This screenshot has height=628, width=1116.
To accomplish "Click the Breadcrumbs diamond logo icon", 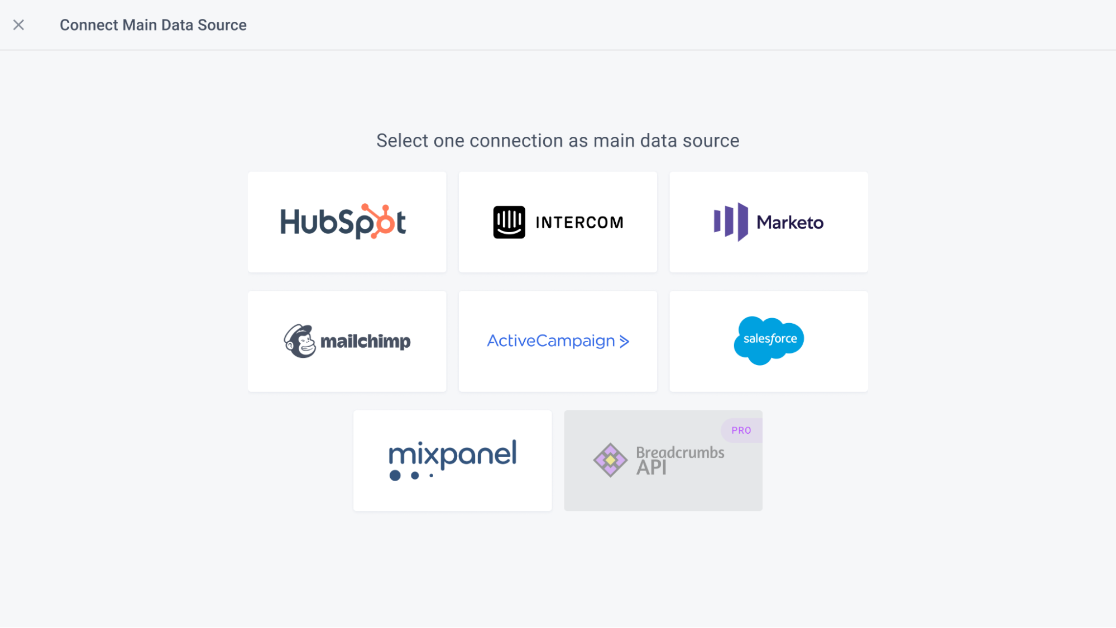I will click(610, 460).
